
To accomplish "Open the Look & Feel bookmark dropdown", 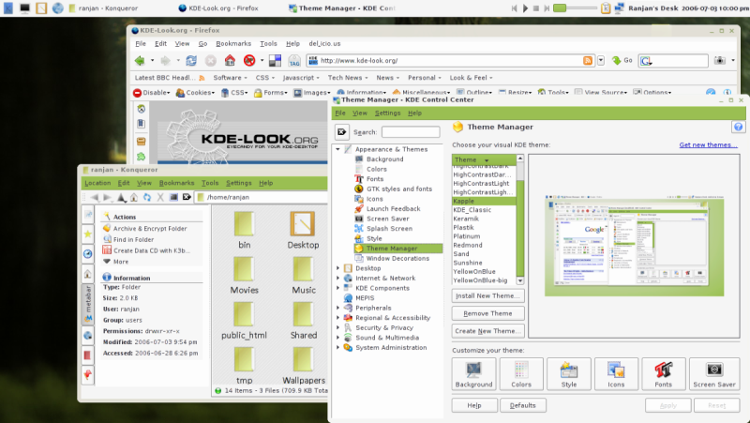I will (471, 78).
